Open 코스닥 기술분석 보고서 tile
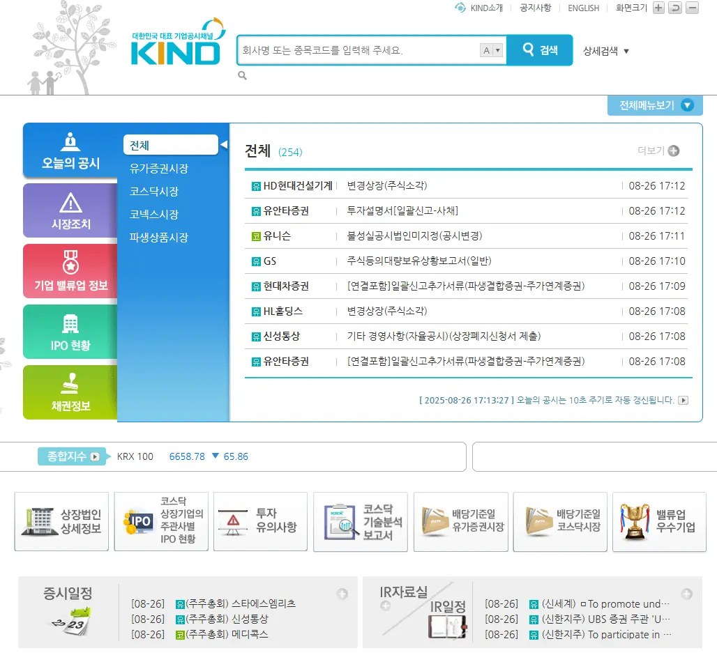 (x=361, y=522)
